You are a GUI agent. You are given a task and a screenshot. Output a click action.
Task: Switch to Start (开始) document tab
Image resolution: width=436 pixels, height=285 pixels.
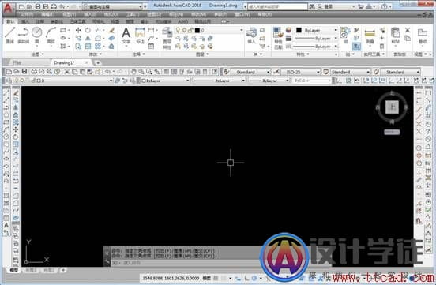tap(17, 63)
